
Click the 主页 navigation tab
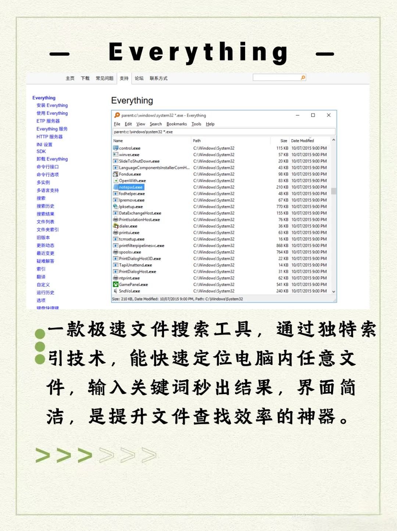tap(70, 78)
